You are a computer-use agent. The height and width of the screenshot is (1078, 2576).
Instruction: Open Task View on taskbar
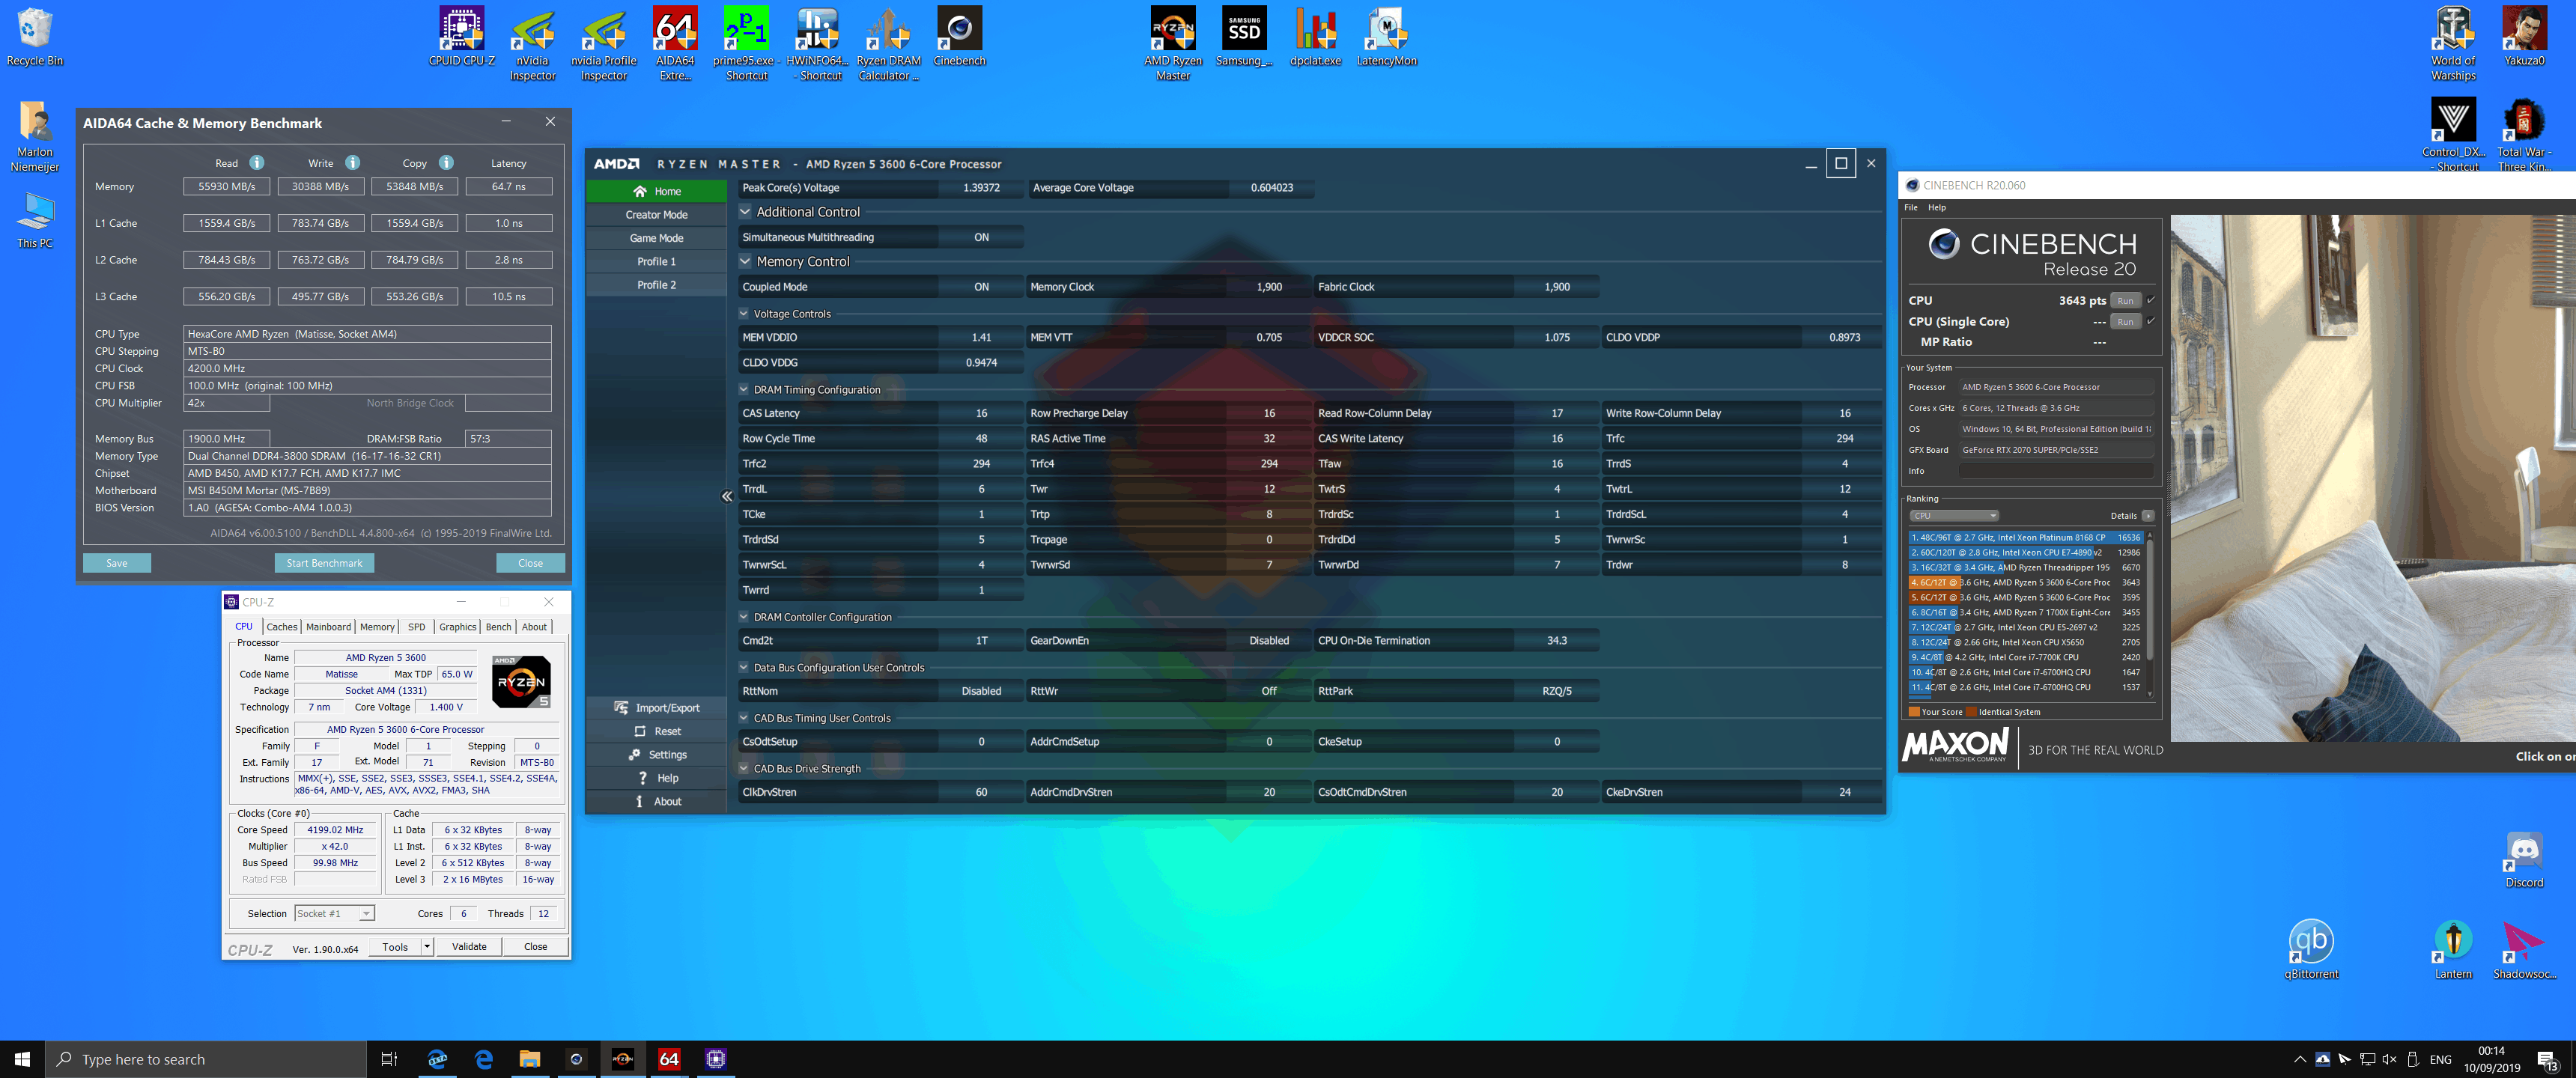389,1059
